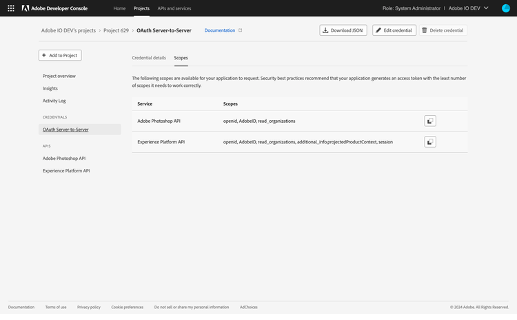Navigate to Project 629 breadcrumb
This screenshot has width=517, height=320.
[116, 30]
